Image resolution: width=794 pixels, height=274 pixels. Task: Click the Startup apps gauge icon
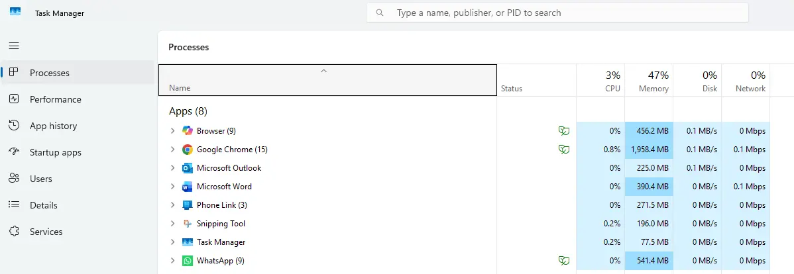click(14, 152)
